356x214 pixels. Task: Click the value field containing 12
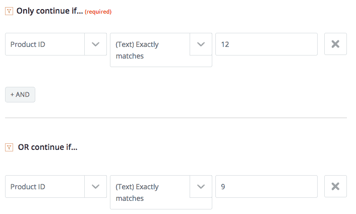266,44
